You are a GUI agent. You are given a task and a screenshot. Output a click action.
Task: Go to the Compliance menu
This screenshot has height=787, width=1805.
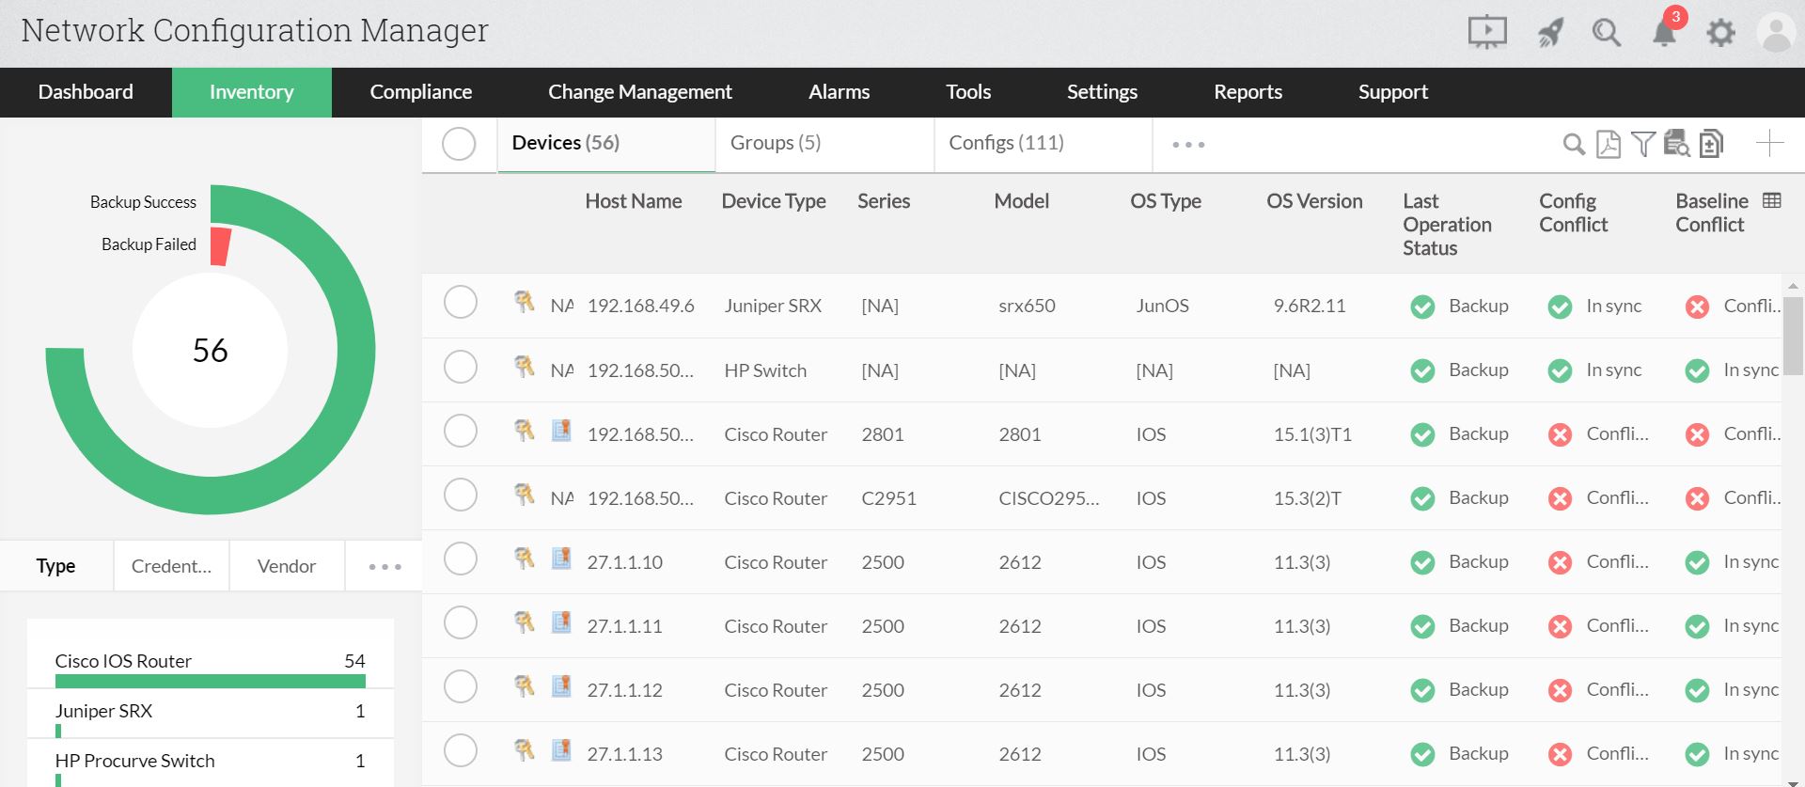(420, 92)
